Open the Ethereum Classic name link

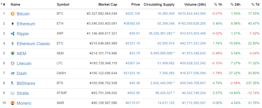click(x=34, y=44)
